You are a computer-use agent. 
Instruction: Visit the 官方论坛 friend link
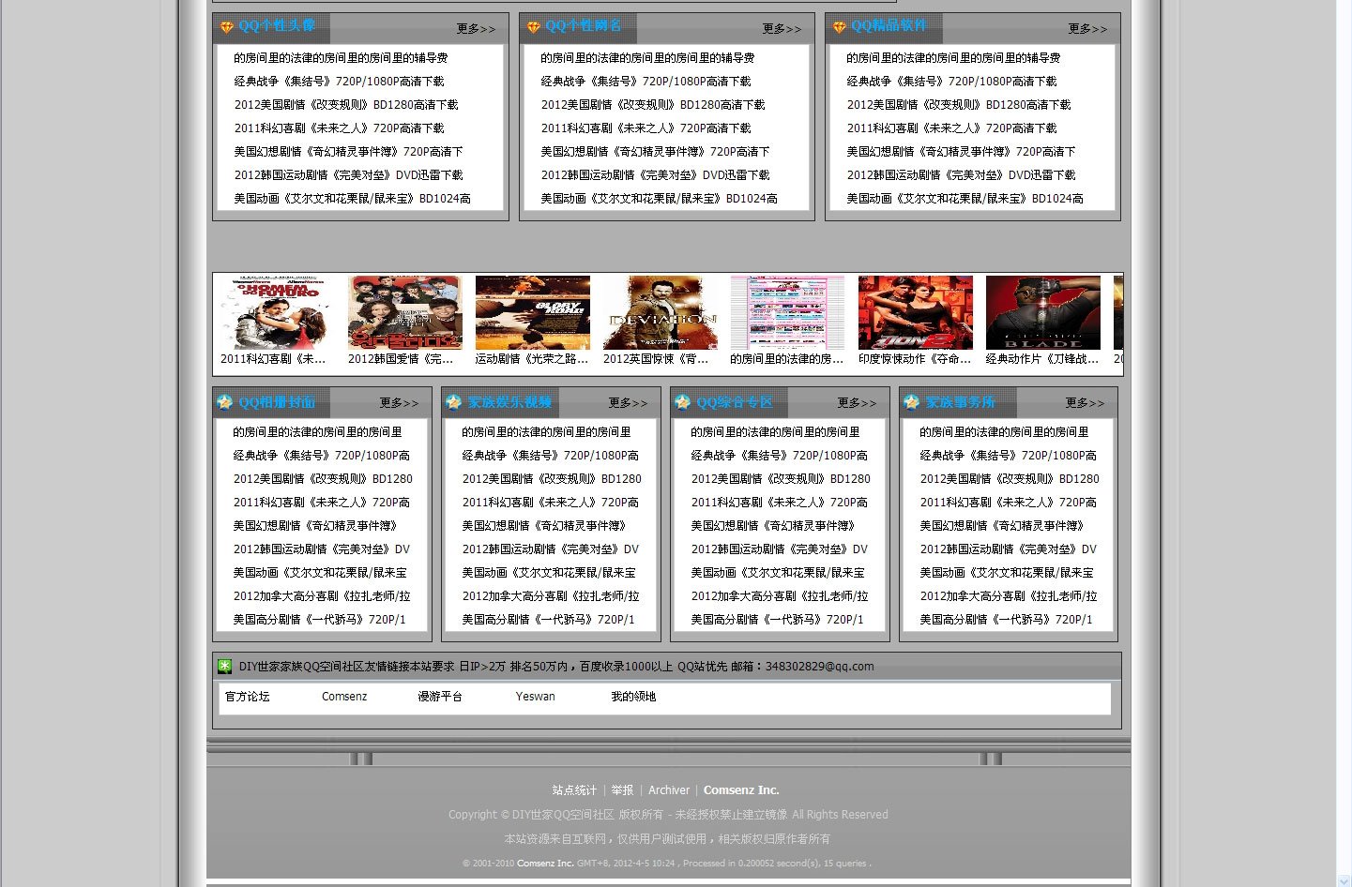tap(248, 697)
